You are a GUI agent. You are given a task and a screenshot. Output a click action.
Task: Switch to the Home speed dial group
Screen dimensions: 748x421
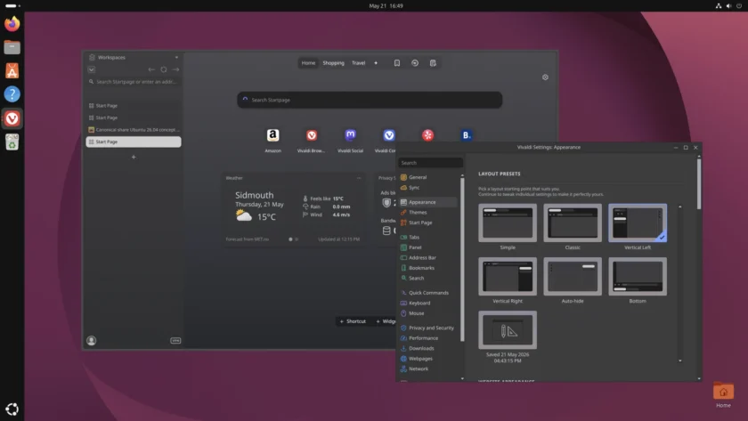click(x=308, y=63)
